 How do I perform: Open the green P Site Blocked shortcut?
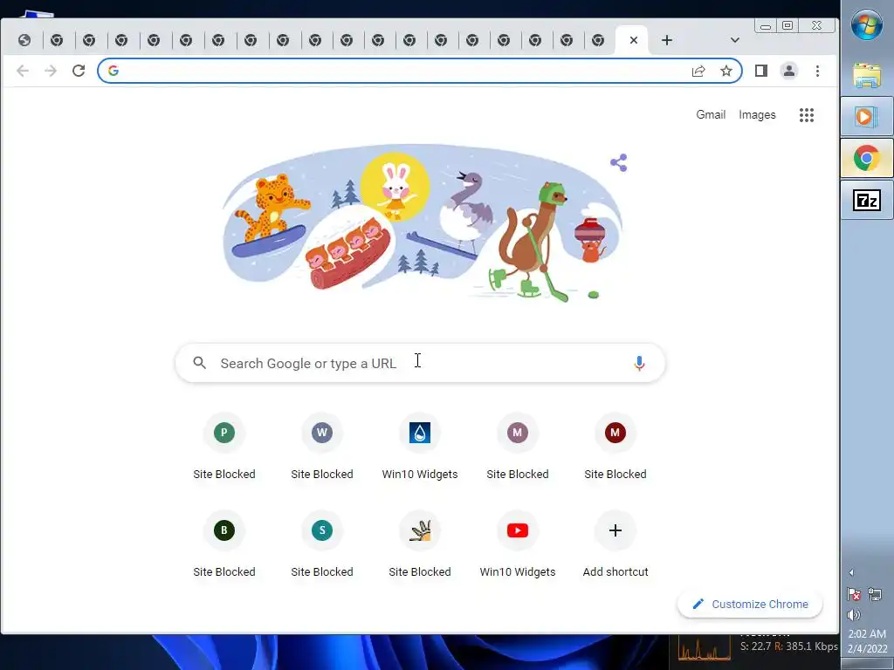224,448
